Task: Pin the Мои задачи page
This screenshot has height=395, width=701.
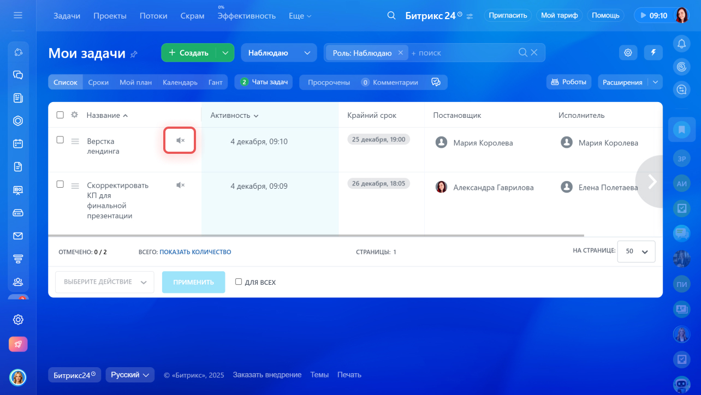Action: tap(134, 54)
